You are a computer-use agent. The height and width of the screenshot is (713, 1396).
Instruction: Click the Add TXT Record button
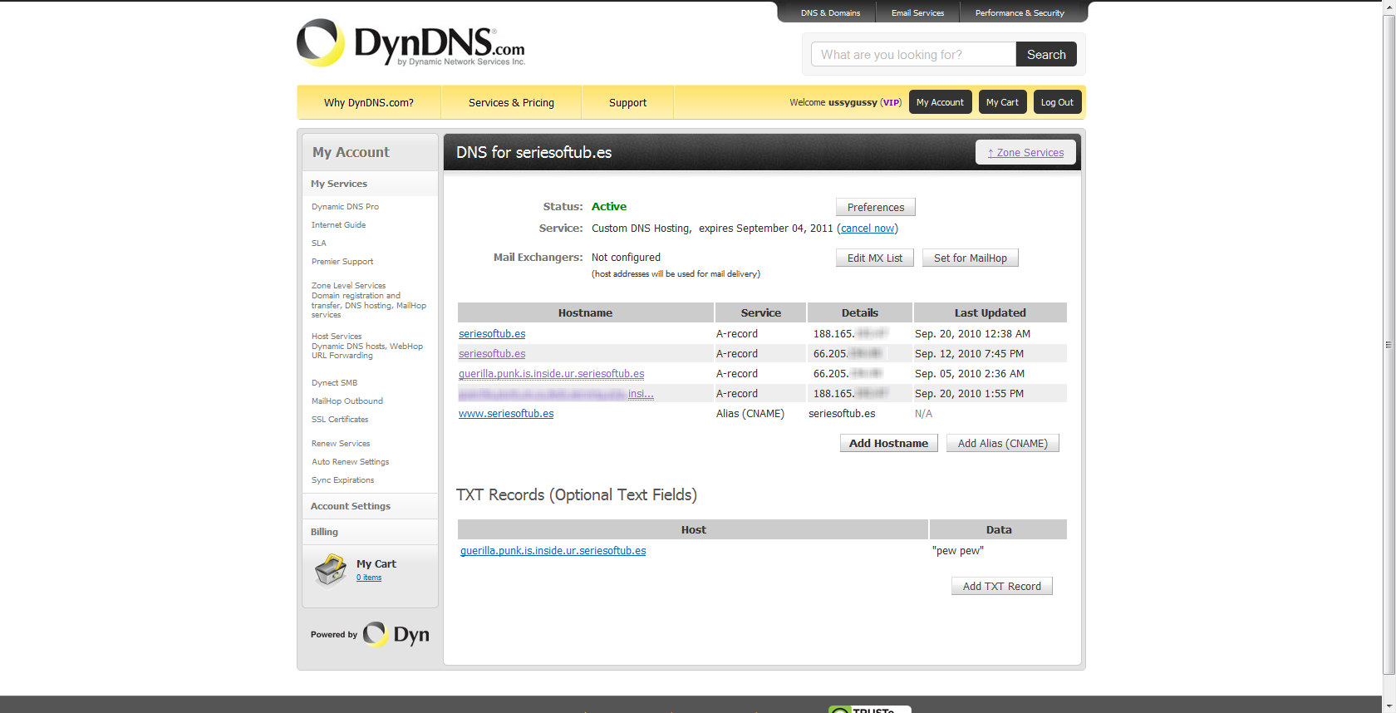coord(1002,586)
